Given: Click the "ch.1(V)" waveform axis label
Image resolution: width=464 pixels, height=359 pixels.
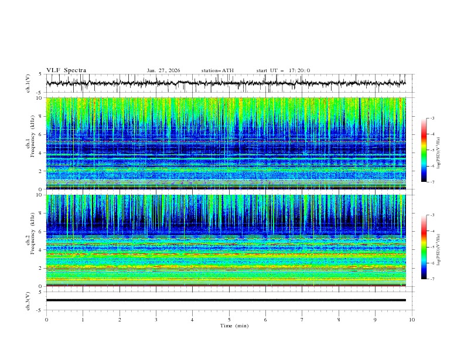Looking at the screenshot, I should [x=28, y=83].
